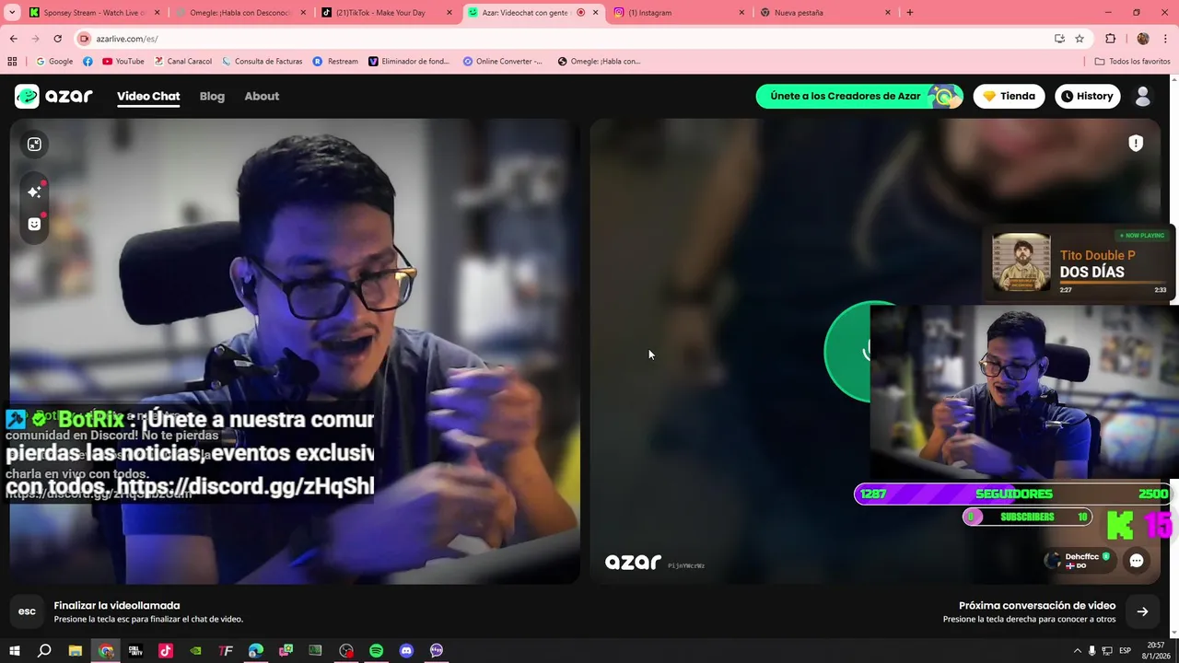Switch to the Omegle tab

(240, 13)
